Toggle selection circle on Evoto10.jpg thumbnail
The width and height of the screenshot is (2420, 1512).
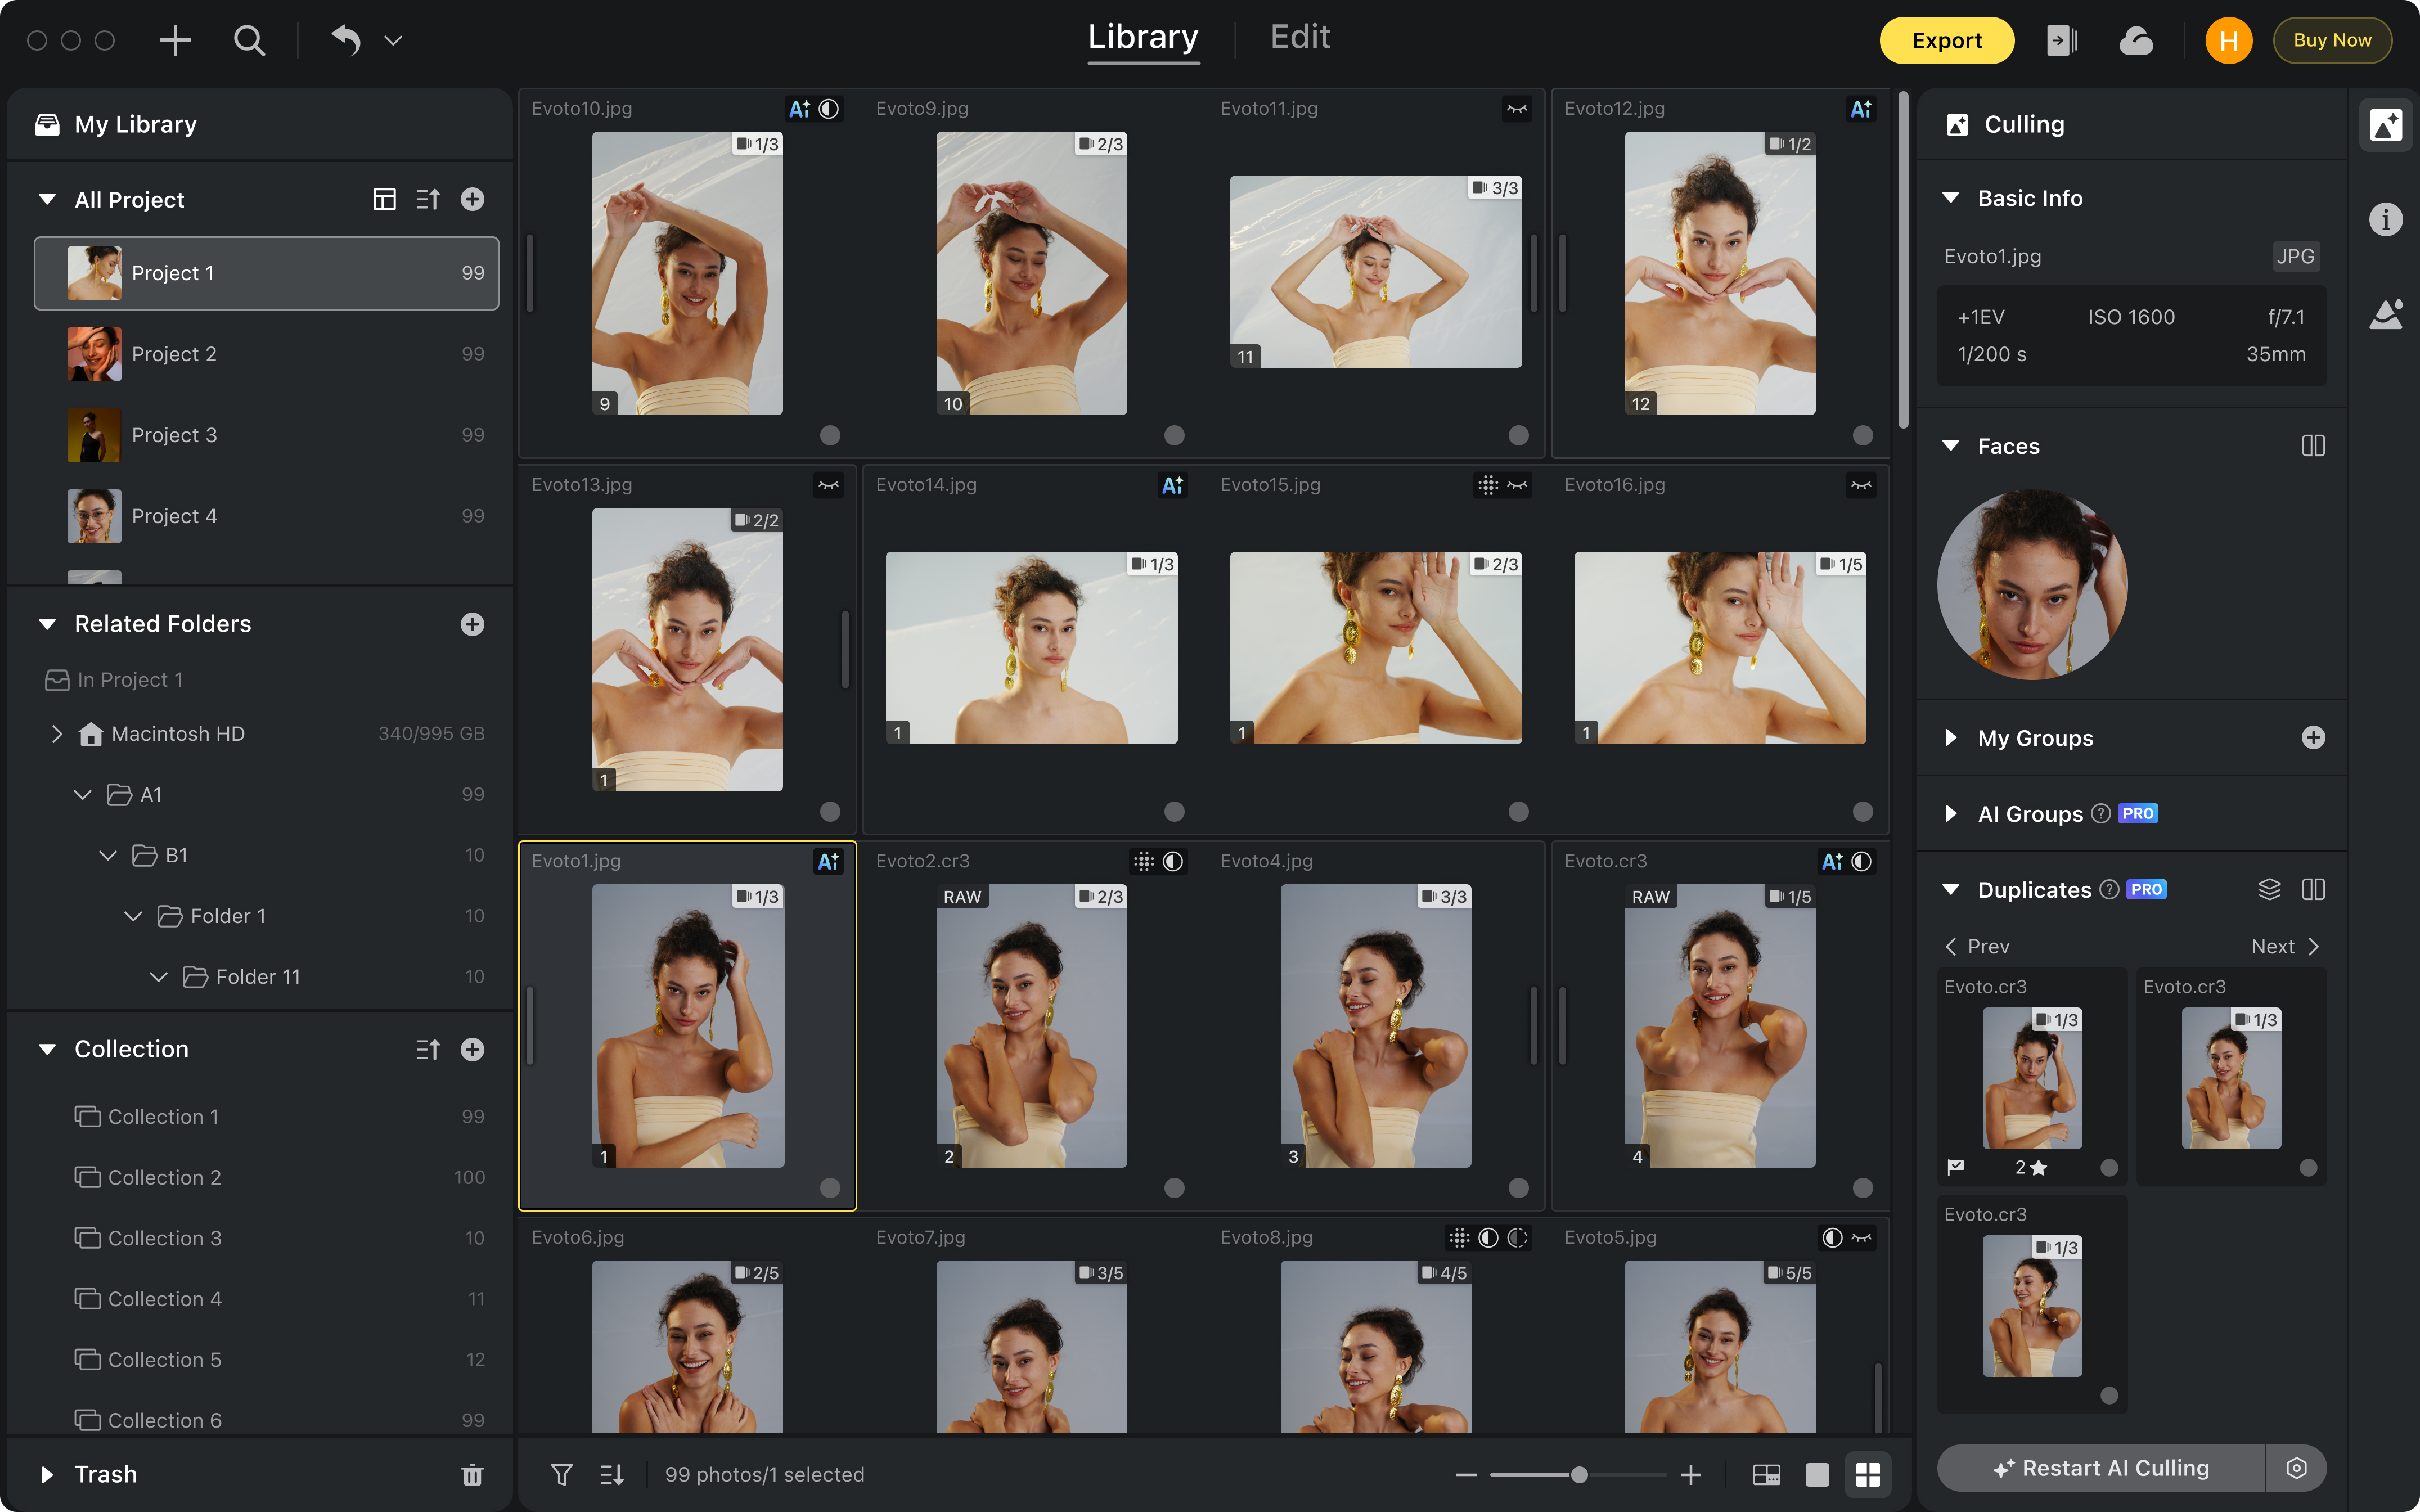click(830, 435)
